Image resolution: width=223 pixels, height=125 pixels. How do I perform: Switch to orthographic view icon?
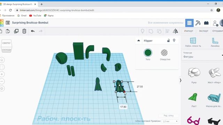pyautogui.click(x=2, y=89)
